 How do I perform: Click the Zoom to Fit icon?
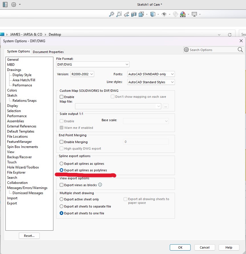click(111, 14)
